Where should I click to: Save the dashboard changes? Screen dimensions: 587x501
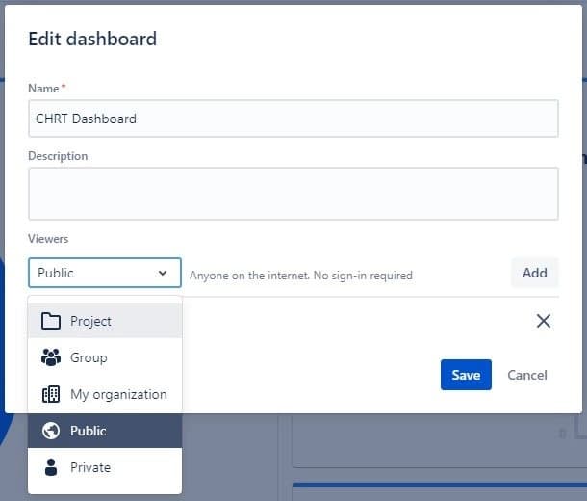pos(466,375)
